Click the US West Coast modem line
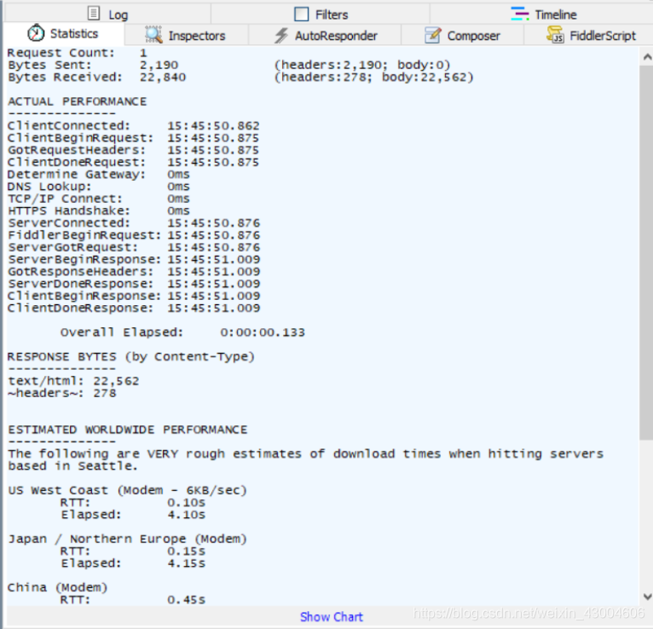The width and height of the screenshot is (653, 629). pyautogui.click(x=127, y=490)
